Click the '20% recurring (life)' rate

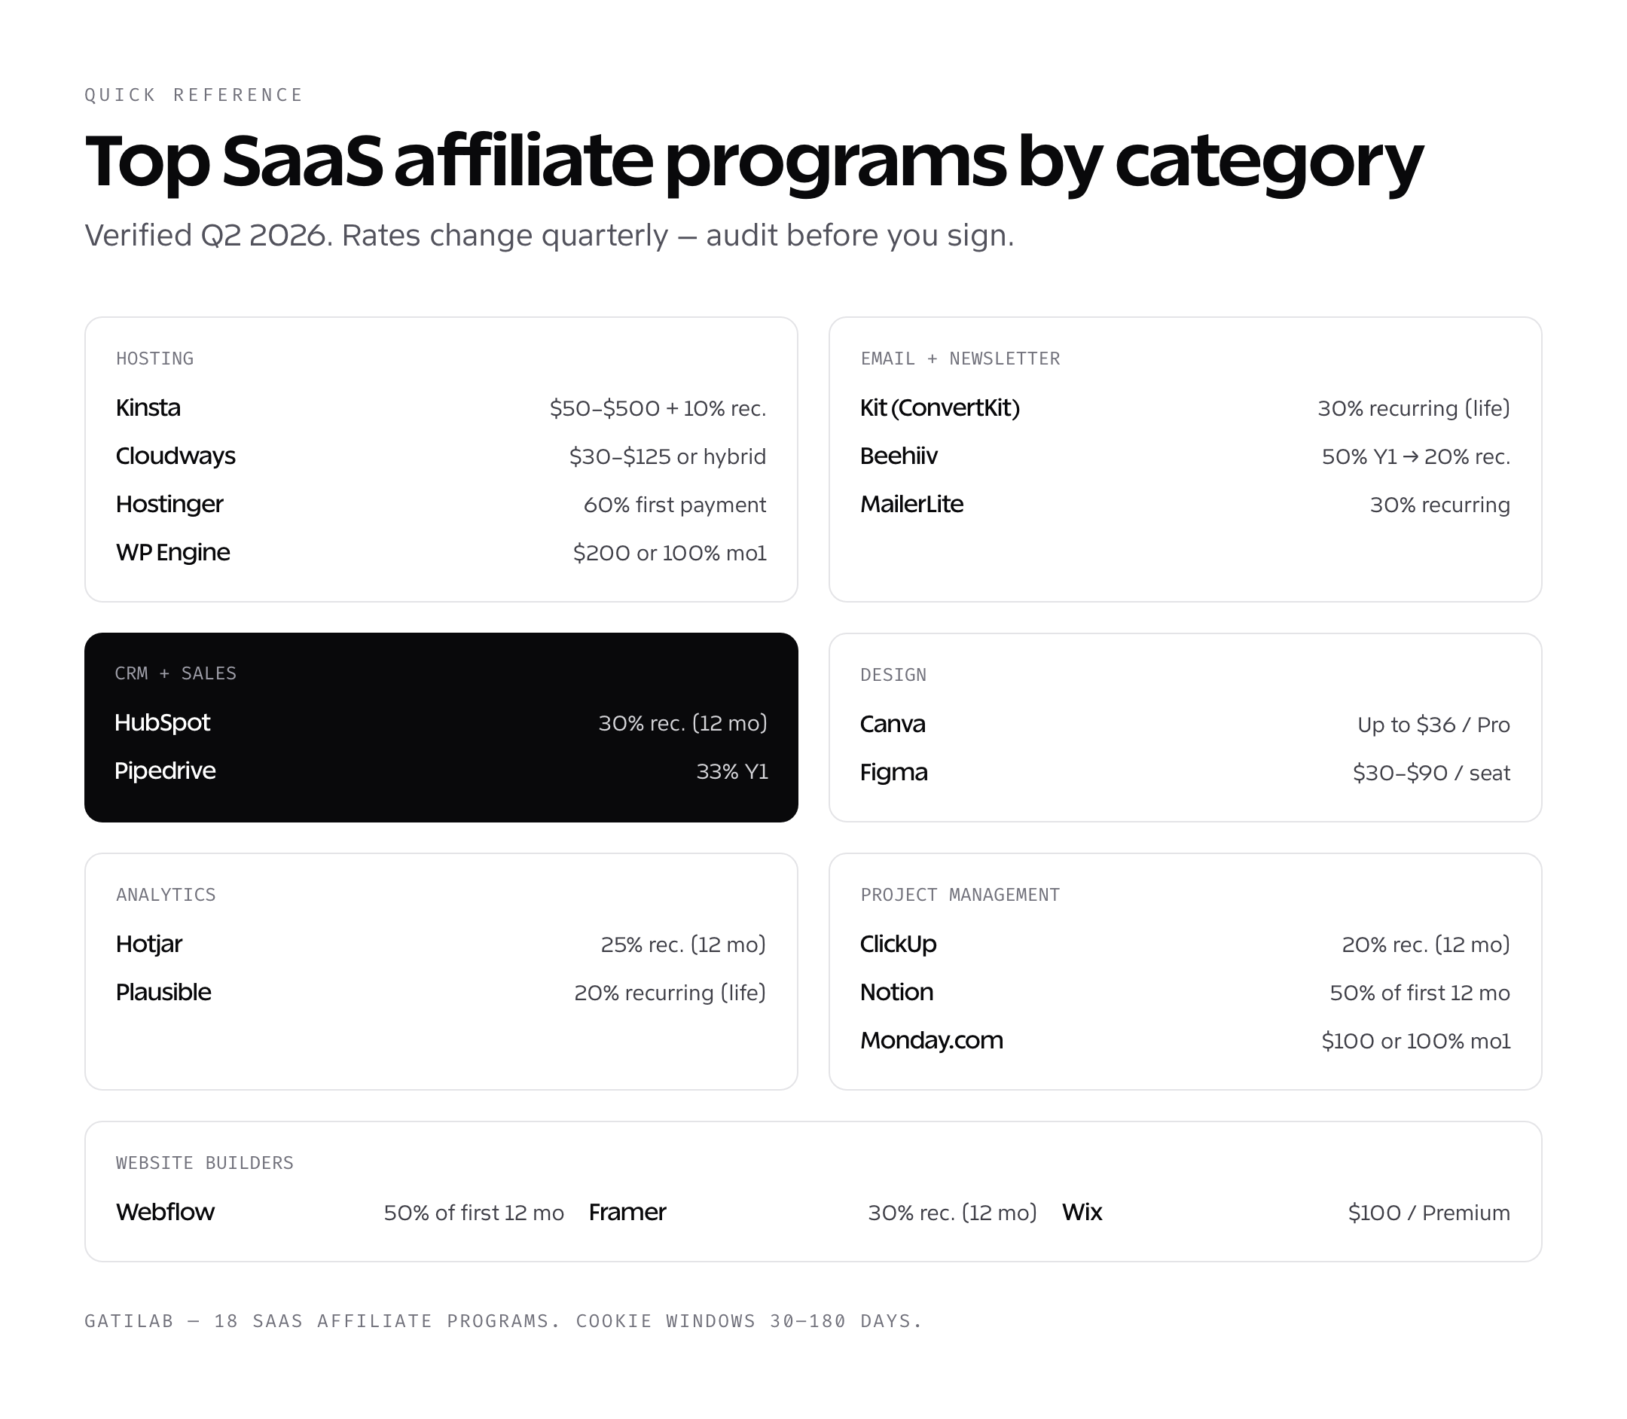point(670,993)
